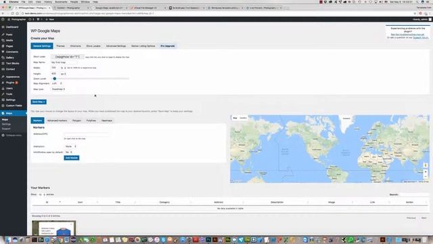The height and width of the screenshot is (244, 433).
Task: Open the Photographer site link in admin bar
Action: point(16,20)
